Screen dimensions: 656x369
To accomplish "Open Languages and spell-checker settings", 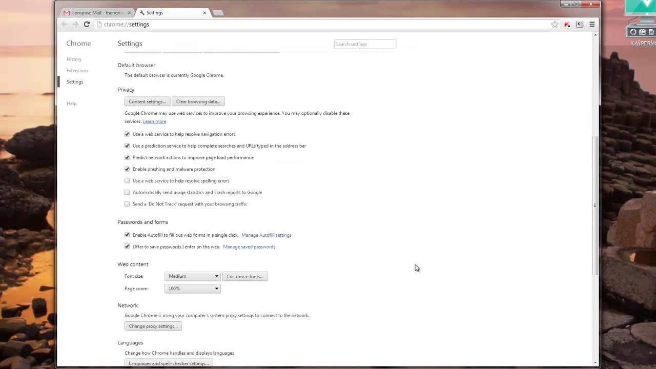I will tap(169, 363).
